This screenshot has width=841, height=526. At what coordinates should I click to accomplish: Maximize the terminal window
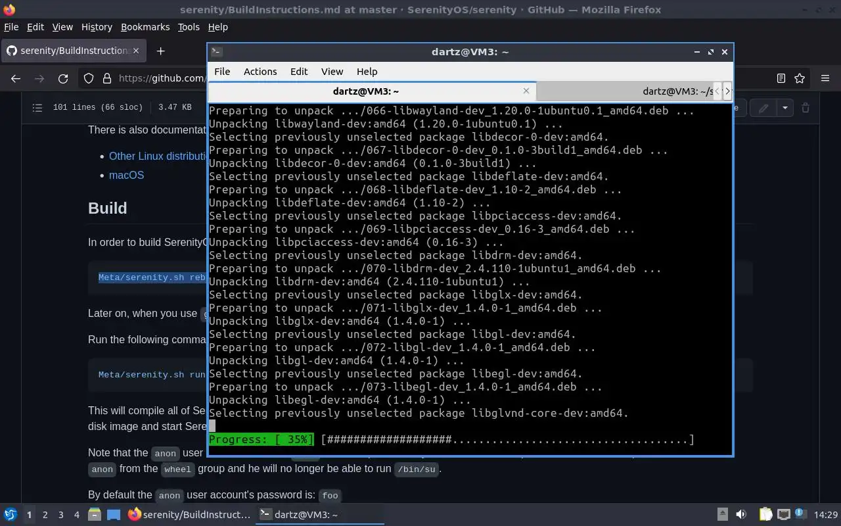(x=710, y=52)
